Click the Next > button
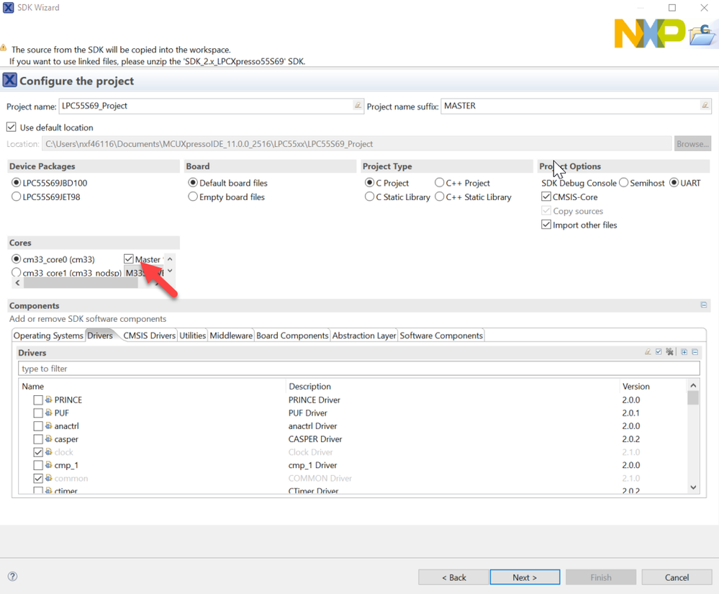 click(525, 577)
